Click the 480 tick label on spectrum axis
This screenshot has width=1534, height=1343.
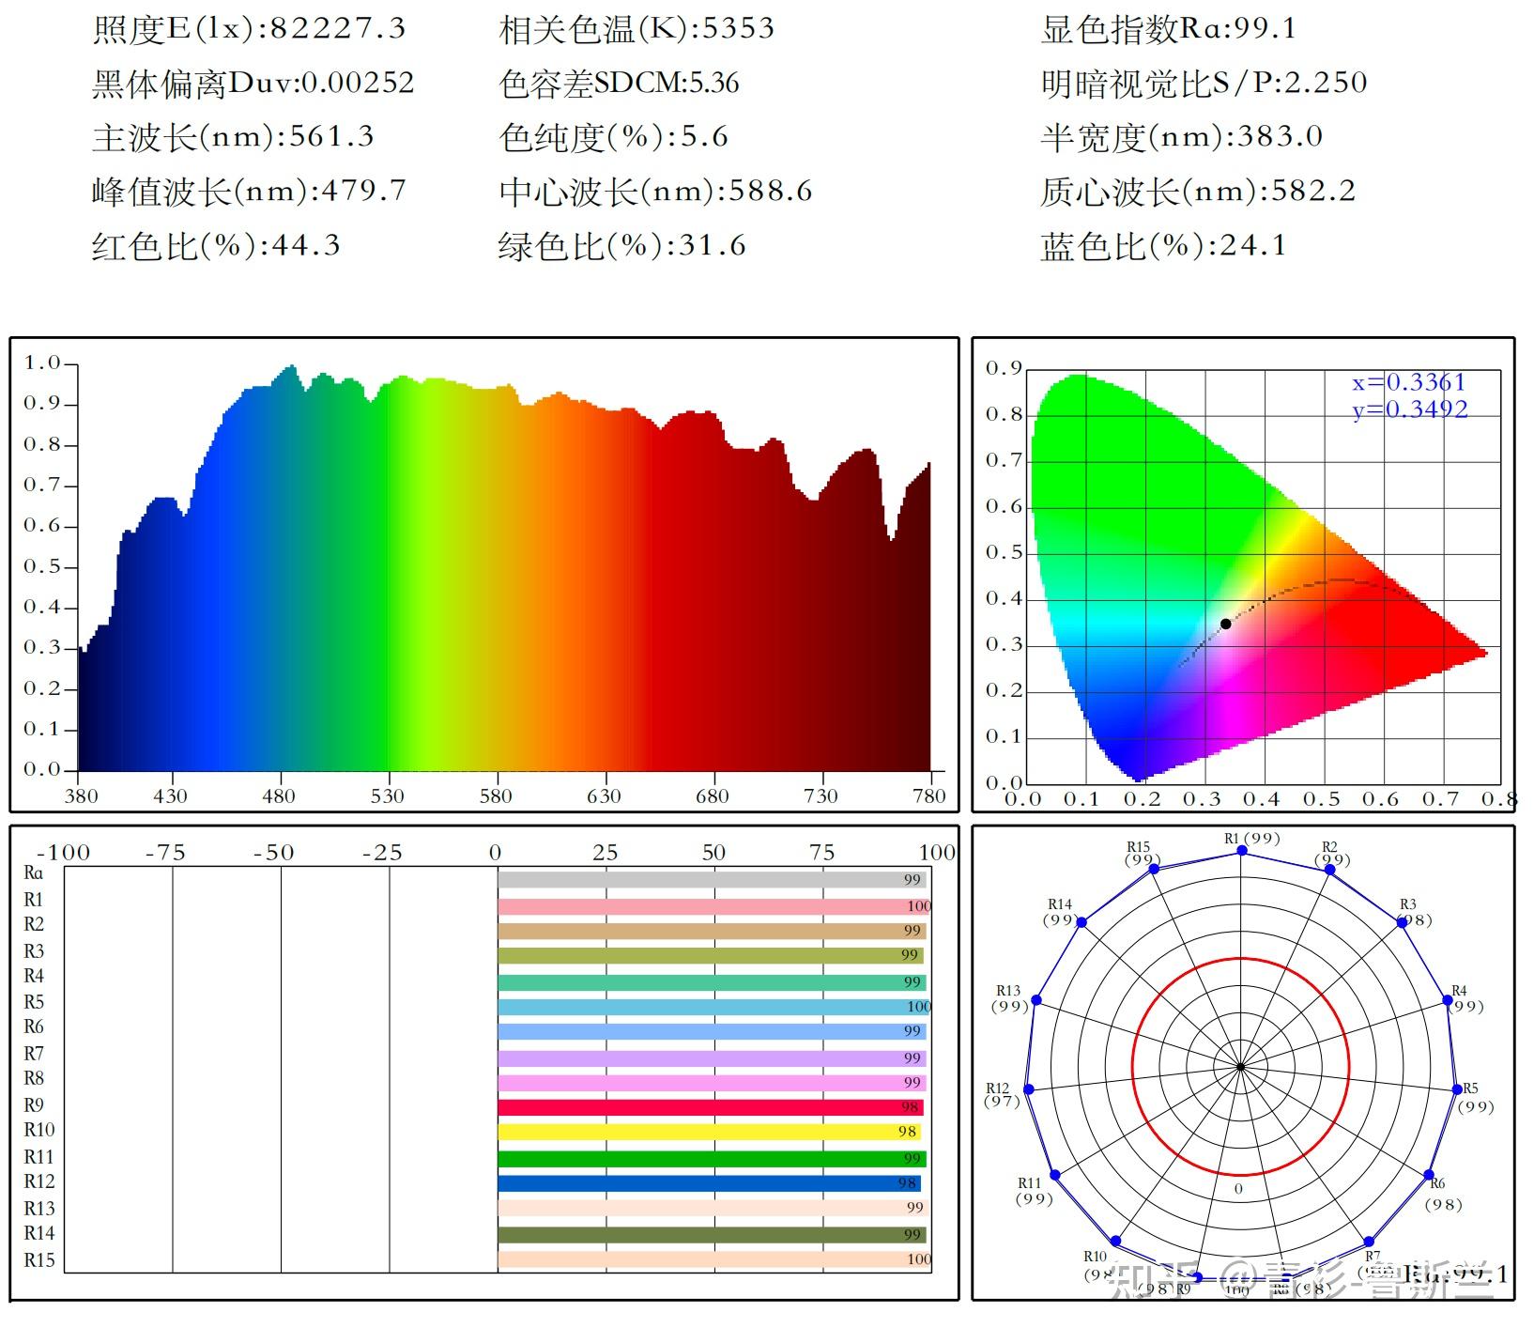coord(278,796)
